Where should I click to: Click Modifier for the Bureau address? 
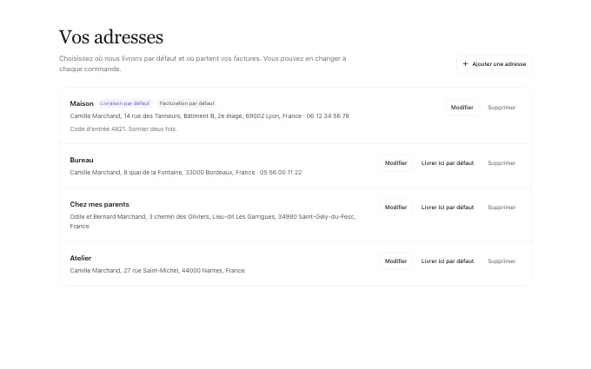click(395, 163)
